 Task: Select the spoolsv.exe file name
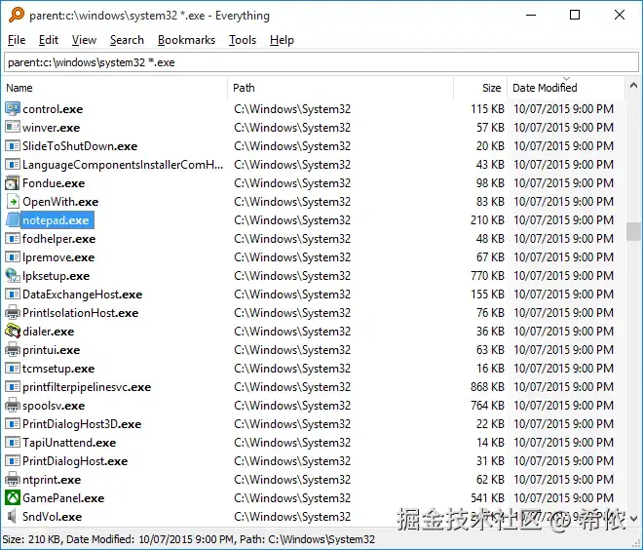coord(54,406)
